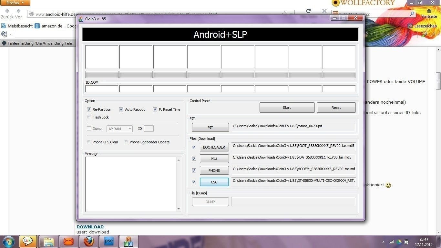The height and width of the screenshot is (248, 441).
Task: Click Firefox Vor forward arrow
Action: click(19, 11)
